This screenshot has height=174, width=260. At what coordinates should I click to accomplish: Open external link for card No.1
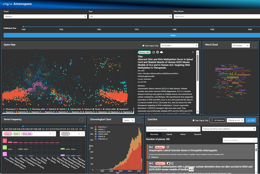tap(168, 147)
